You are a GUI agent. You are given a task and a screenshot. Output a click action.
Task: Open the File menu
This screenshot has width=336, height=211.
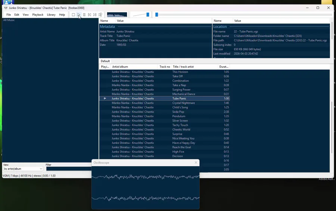click(x=9, y=15)
